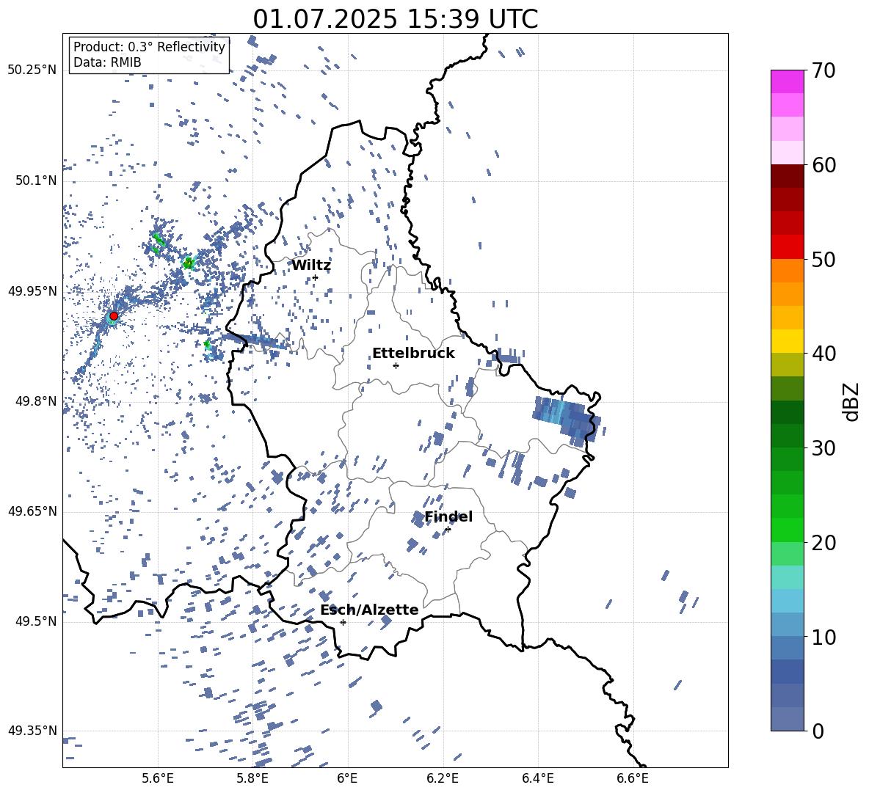Click the 49.95°N latitude label

32,291
